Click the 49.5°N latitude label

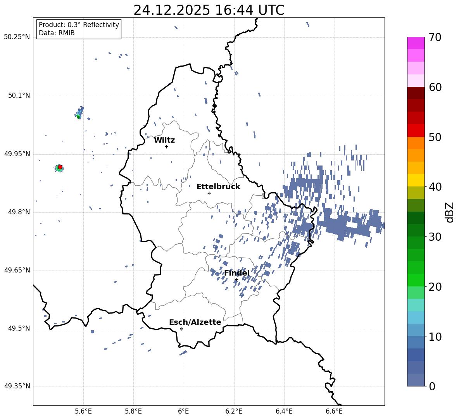click(x=19, y=328)
